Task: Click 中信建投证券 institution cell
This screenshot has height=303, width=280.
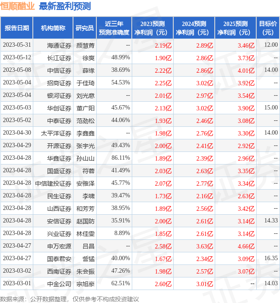Action: coord(53,184)
